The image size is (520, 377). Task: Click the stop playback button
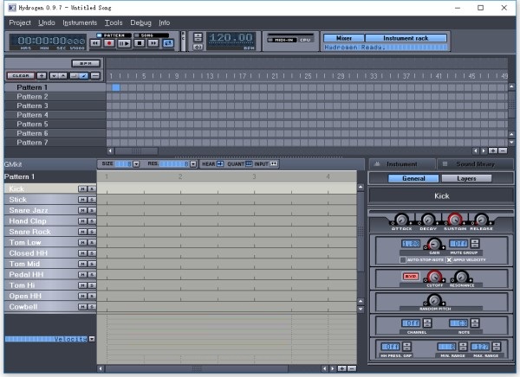[140, 42]
